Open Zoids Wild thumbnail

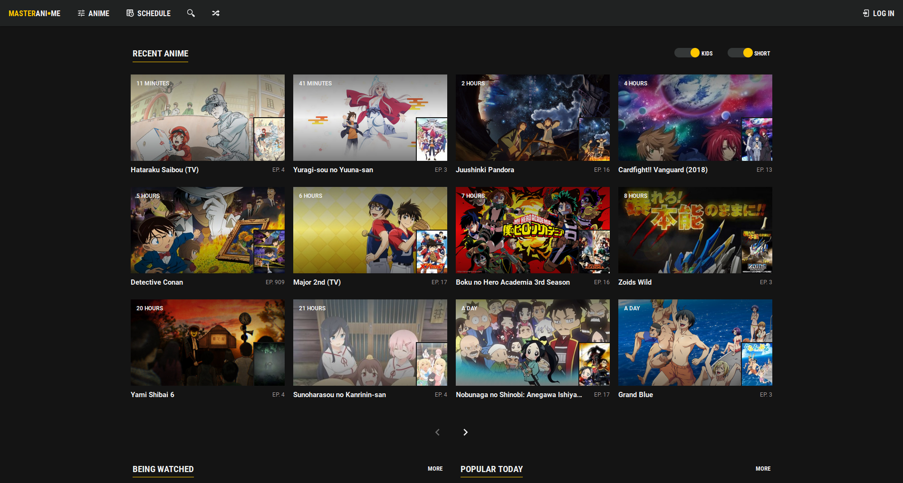click(695, 230)
